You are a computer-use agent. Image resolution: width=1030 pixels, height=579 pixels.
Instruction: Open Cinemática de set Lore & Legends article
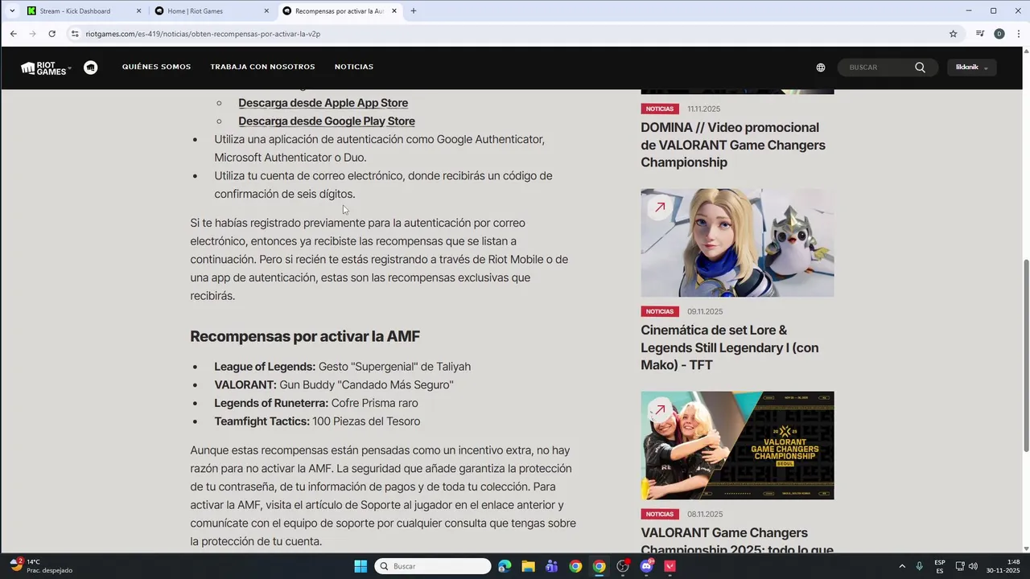click(x=730, y=347)
